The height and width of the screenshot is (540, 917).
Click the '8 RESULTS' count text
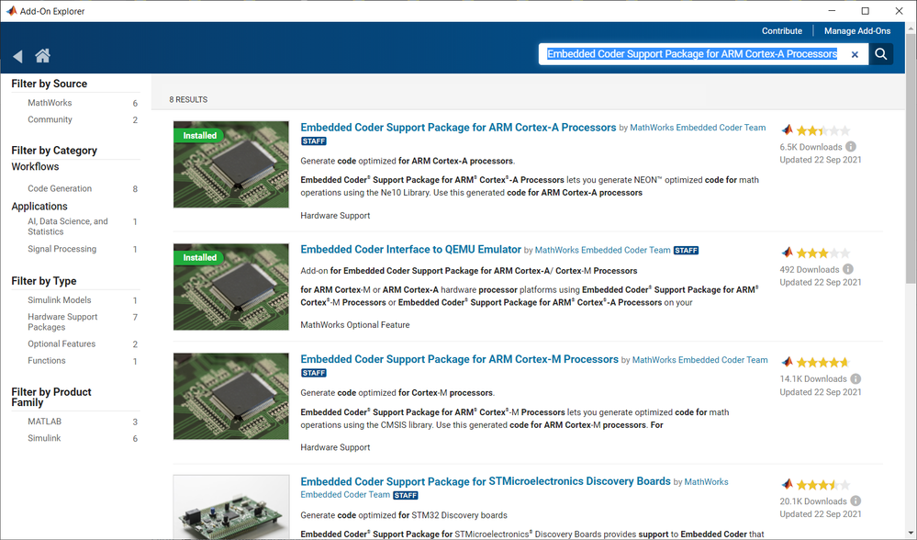pos(188,99)
